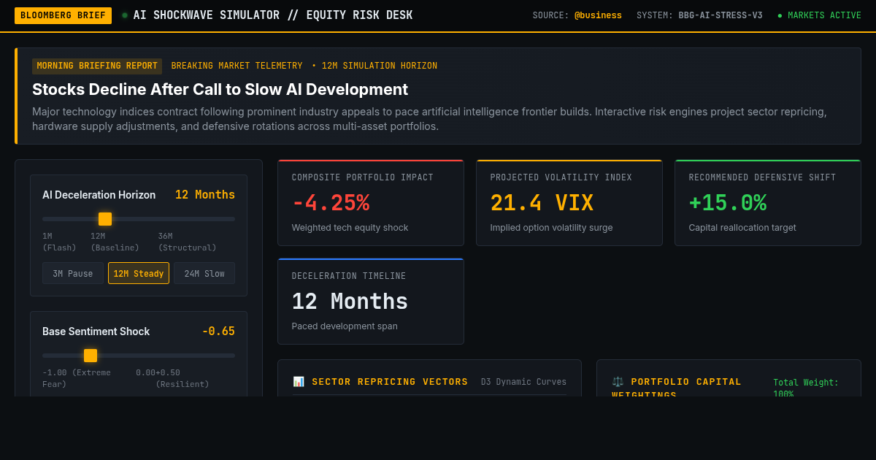
Task: Click the Breaking Market Telemetry label
Action: point(237,66)
